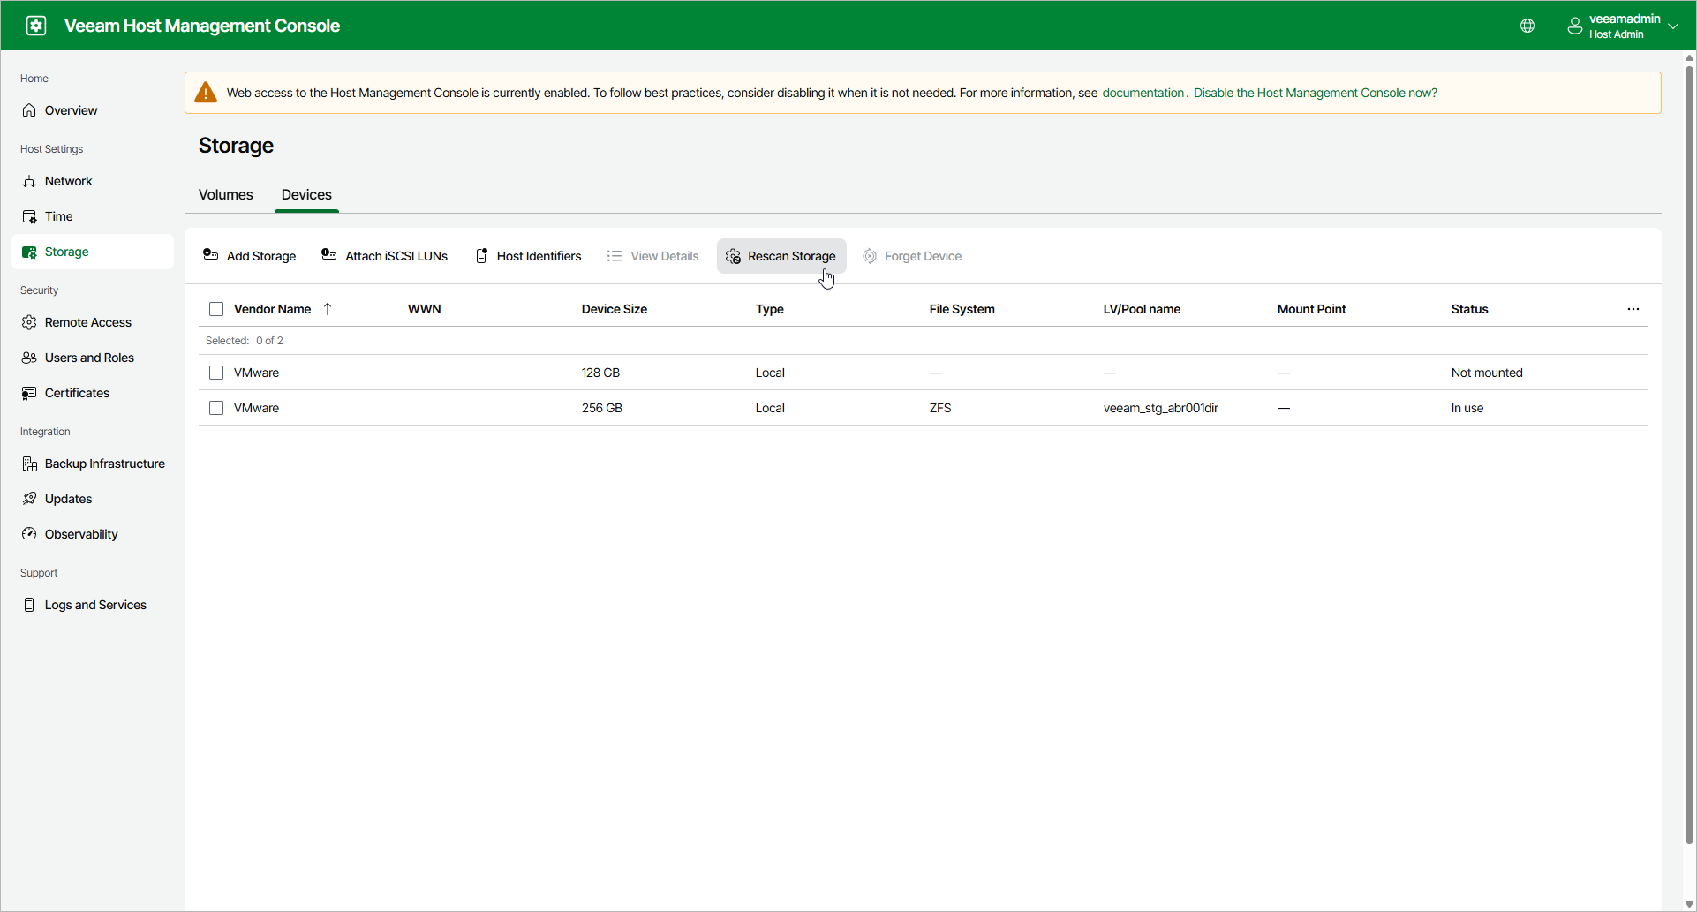Viewport: 1697px width, 912px height.
Task: Open the language globe icon
Action: (1527, 26)
